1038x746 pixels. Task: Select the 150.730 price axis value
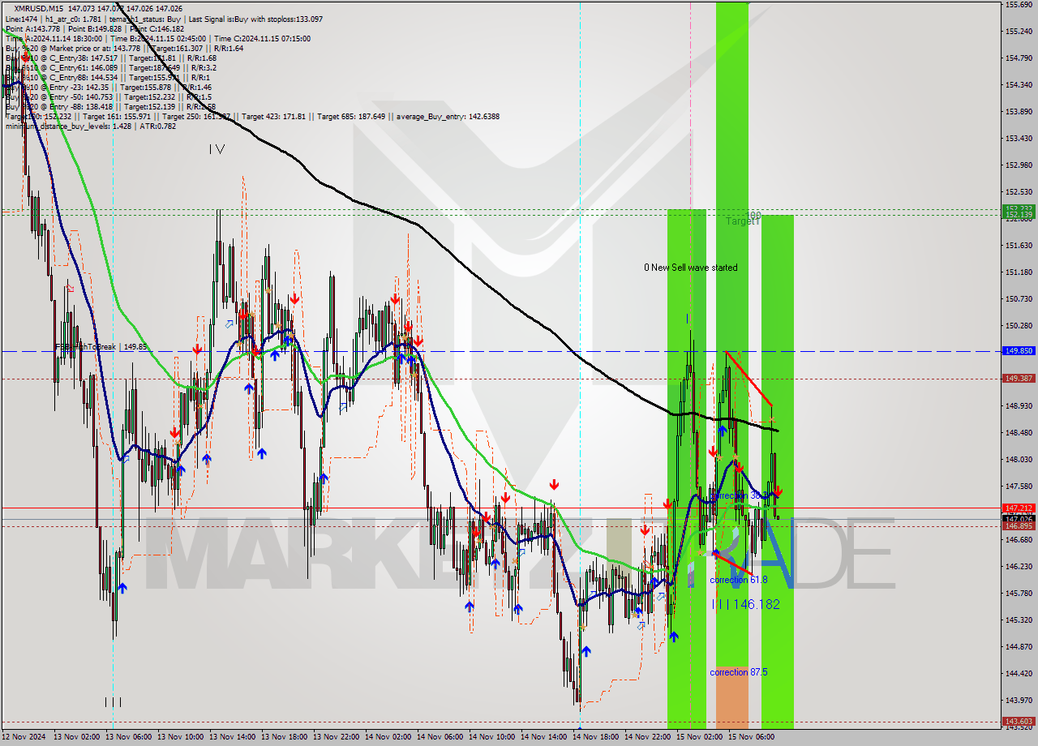tap(1019, 299)
